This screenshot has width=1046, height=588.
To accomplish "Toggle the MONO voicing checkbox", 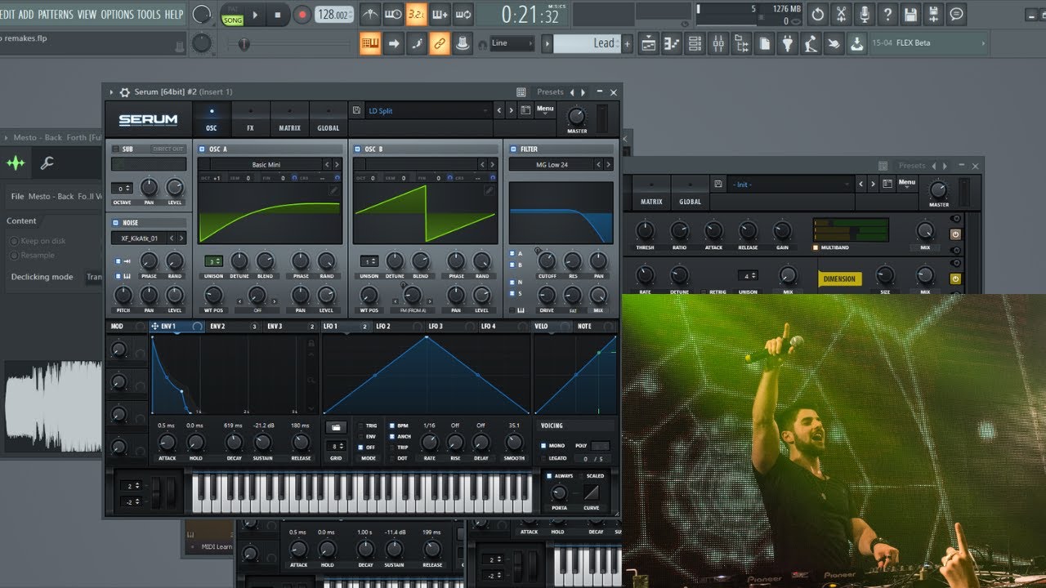I will (543, 446).
